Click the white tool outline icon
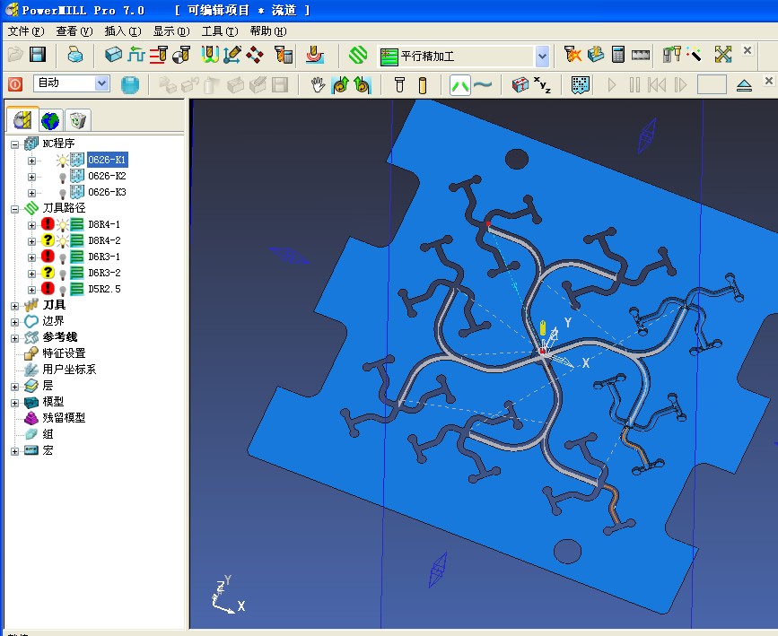The width and height of the screenshot is (778, 636). 399,85
